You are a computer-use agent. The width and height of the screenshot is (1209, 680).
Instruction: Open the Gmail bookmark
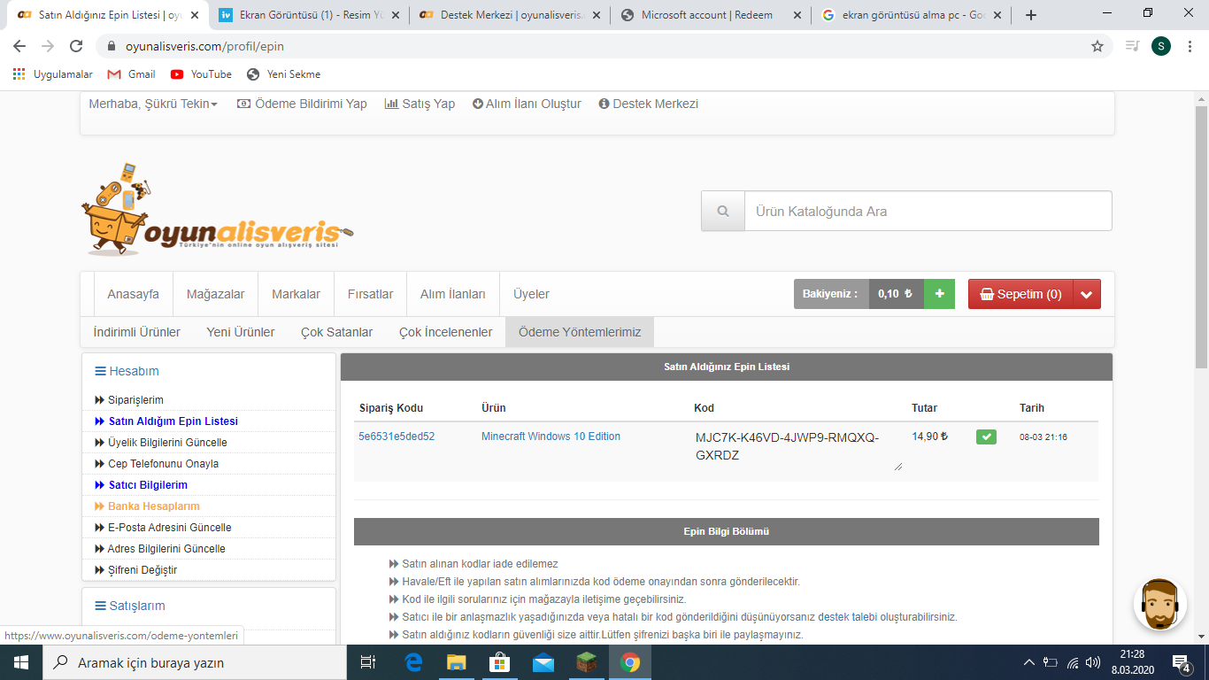pyautogui.click(x=131, y=74)
